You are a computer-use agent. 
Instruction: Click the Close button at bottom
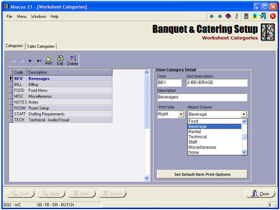[x=260, y=194]
